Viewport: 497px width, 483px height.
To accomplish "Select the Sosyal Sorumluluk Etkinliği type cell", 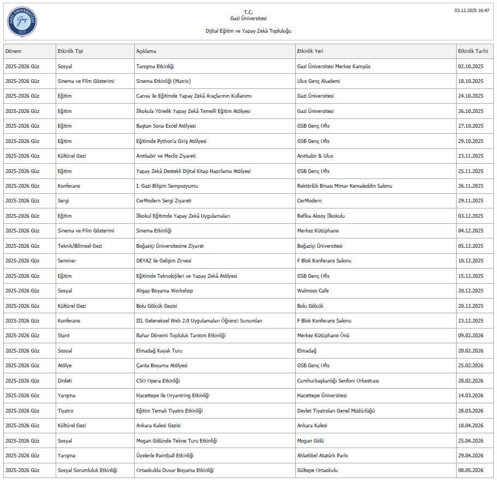I will (87, 470).
